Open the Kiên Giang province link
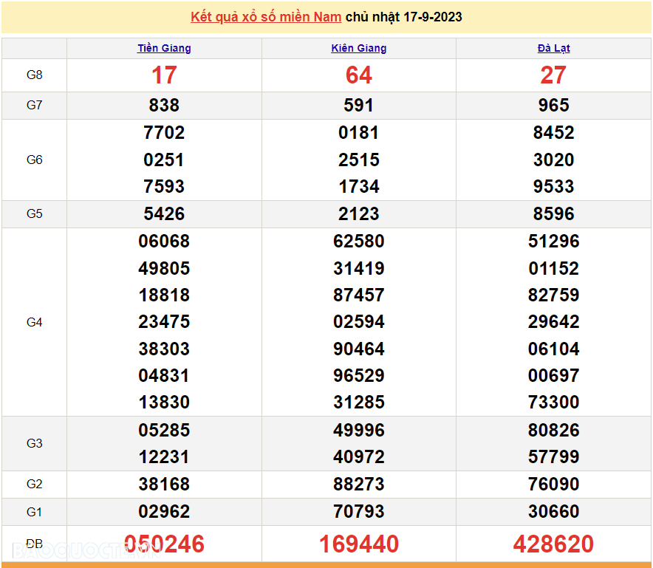Image resolution: width=653 pixels, height=568 pixels. pyautogui.click(x=358, y=48)
